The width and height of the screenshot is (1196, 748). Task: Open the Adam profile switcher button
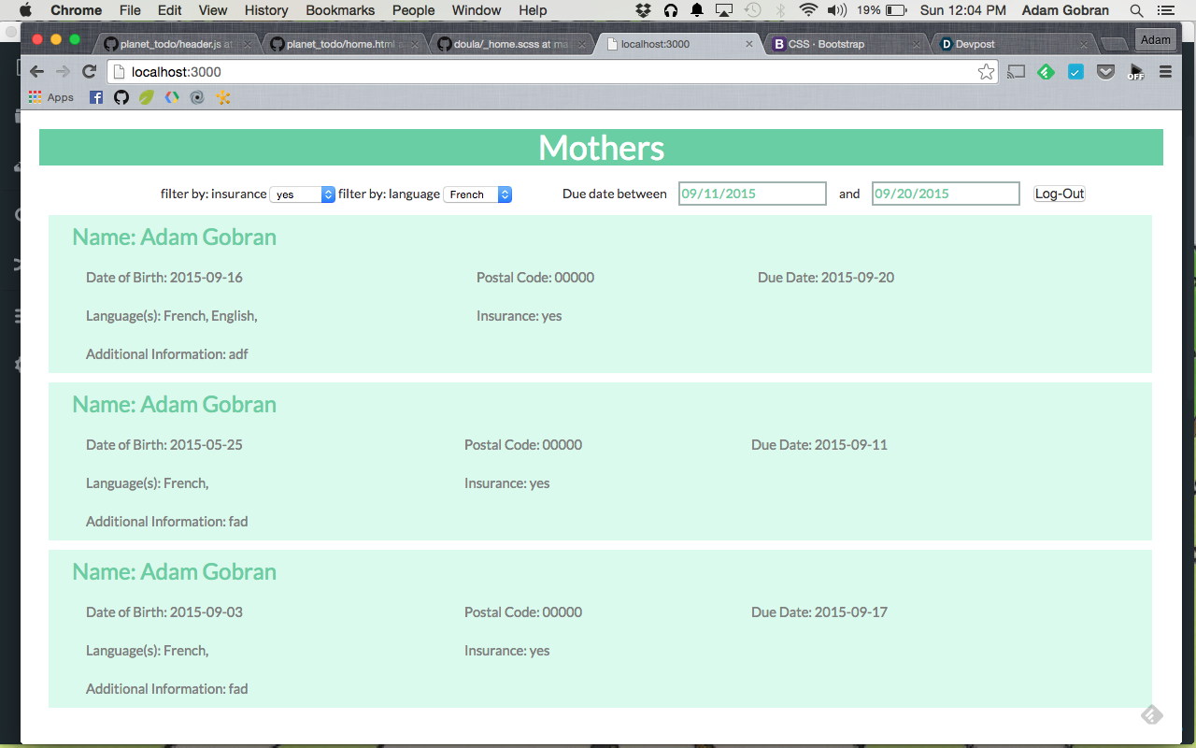[x=1155, y=40]
